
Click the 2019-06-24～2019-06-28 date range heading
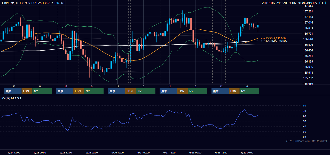[294, 3]
